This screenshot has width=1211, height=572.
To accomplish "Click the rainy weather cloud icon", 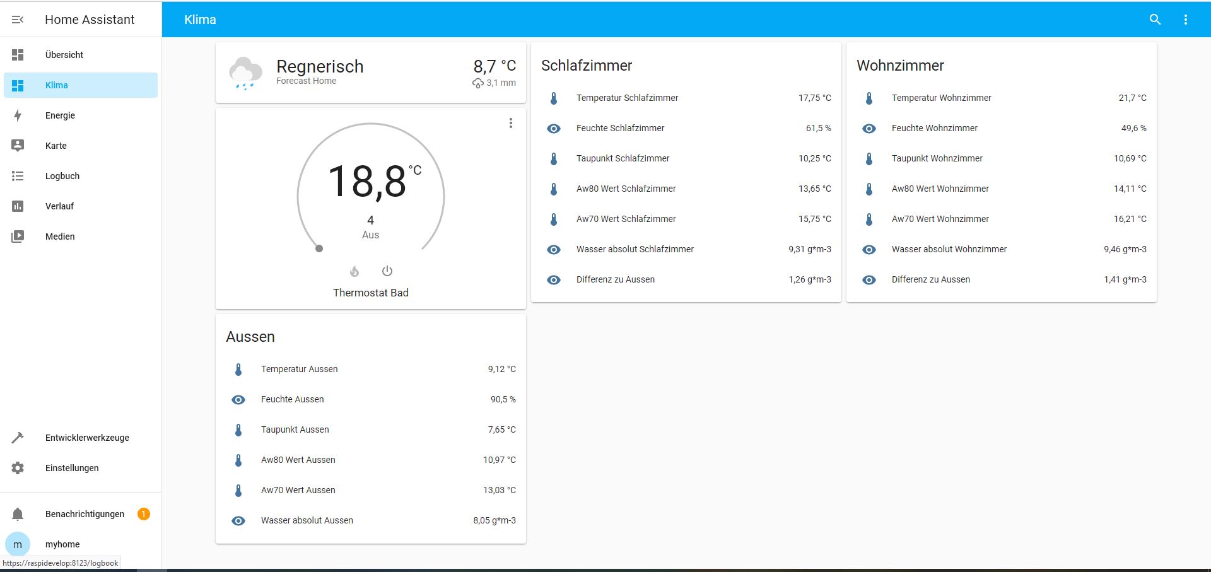I will click(245, 73).
